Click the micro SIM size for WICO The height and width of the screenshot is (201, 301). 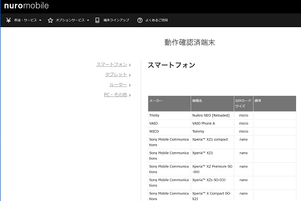click(243, 132)
